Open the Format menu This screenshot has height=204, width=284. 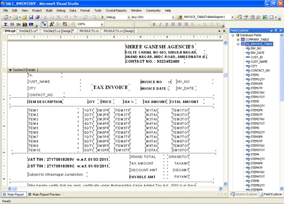(85, 10)
